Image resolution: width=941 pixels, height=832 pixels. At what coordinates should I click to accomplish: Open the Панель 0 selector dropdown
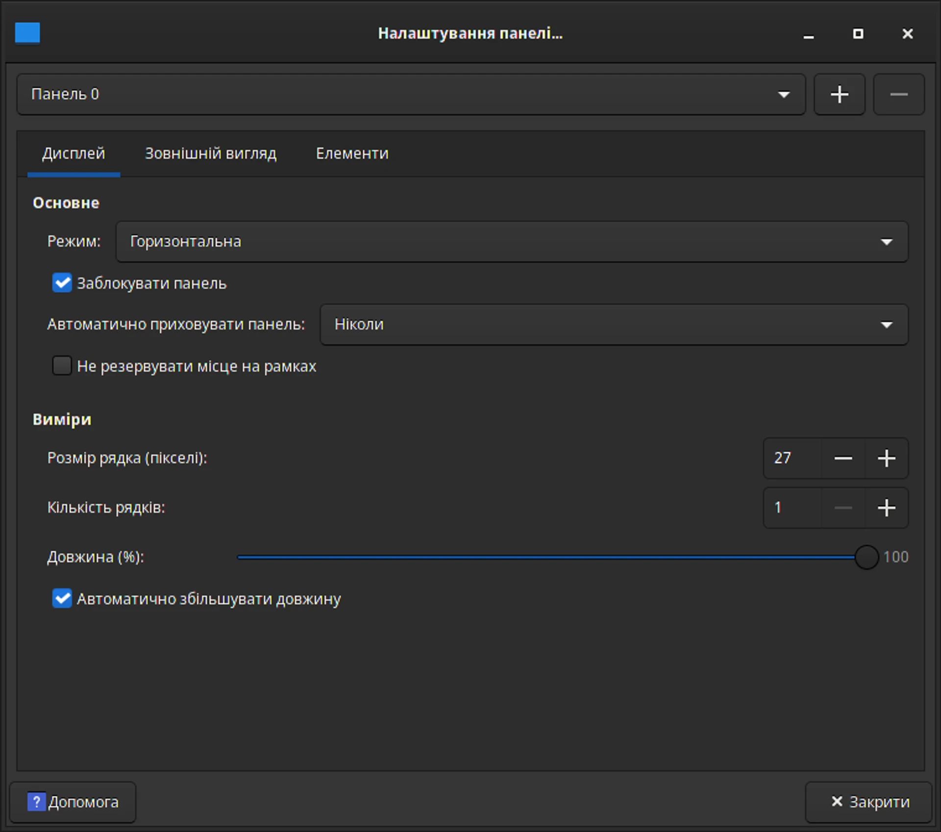point(411,94)
